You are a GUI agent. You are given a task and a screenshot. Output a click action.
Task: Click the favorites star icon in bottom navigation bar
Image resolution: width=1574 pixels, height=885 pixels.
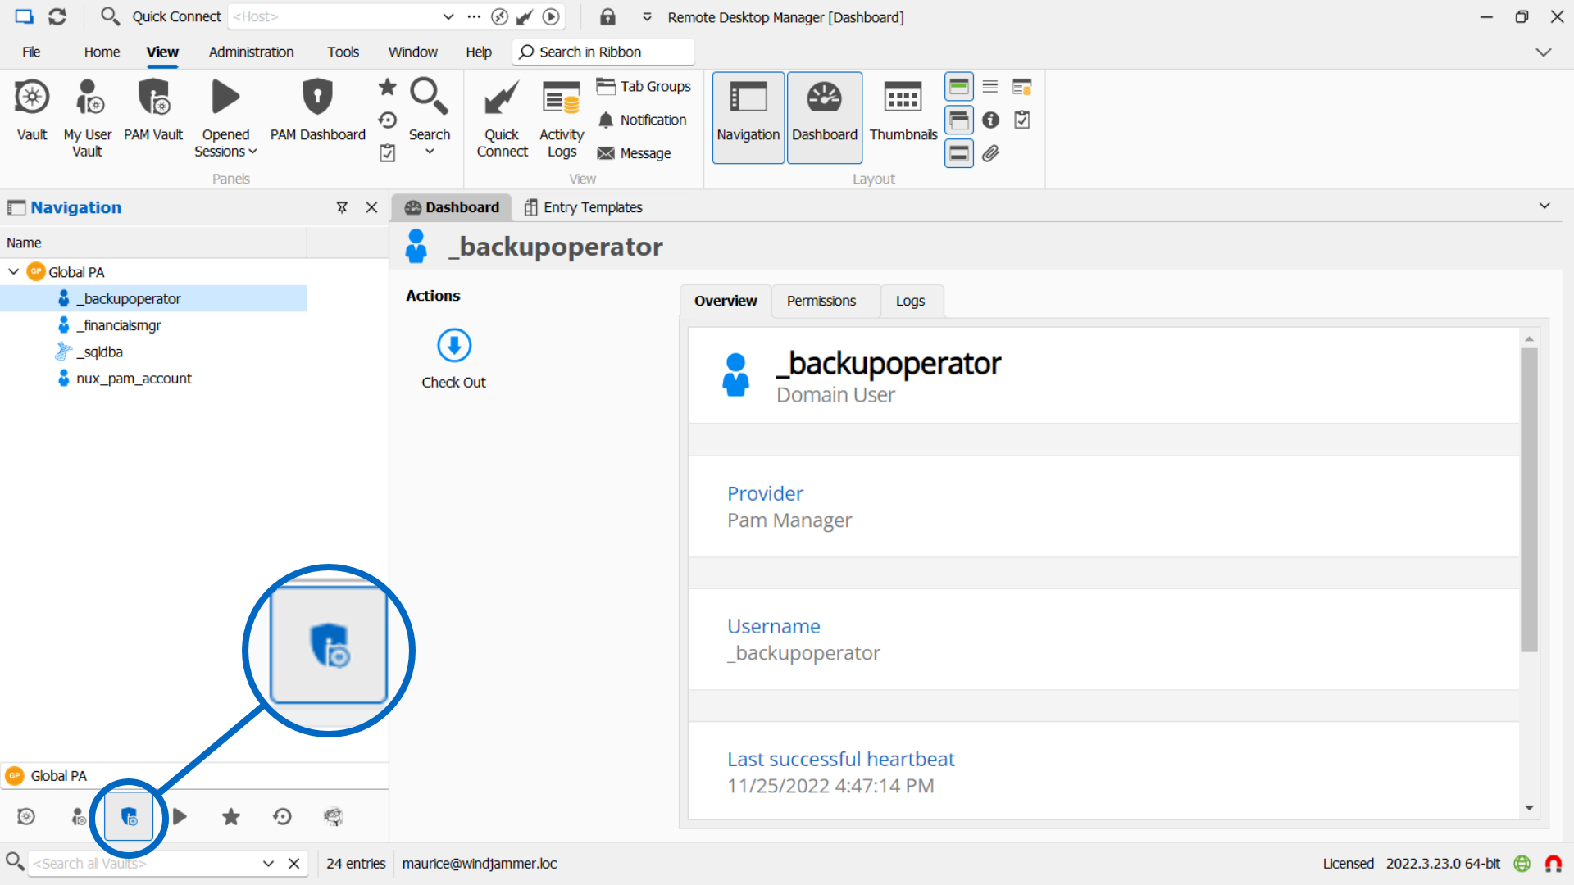pyautogui.click(x=231, y=816)
